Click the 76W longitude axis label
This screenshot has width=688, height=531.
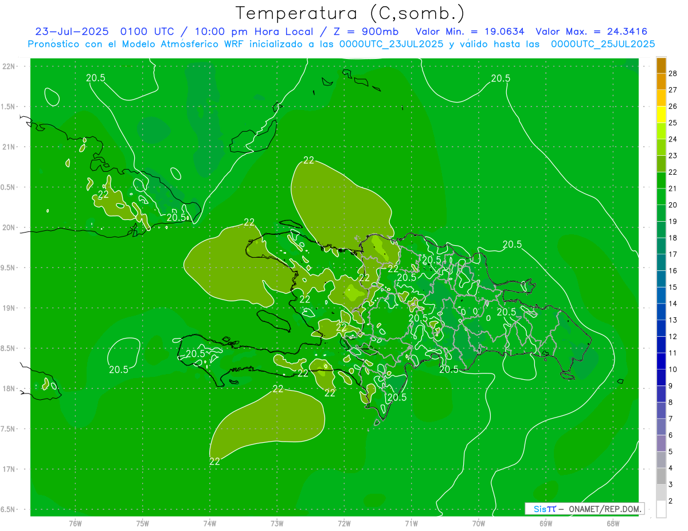75,523
